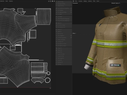Screen dimensions: 127x95
Task: Open the Selection menu in UV panel
Action: [x=2, y=1]
